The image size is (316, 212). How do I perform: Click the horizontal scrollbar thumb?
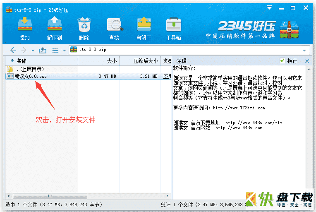(x=50, y=196)
